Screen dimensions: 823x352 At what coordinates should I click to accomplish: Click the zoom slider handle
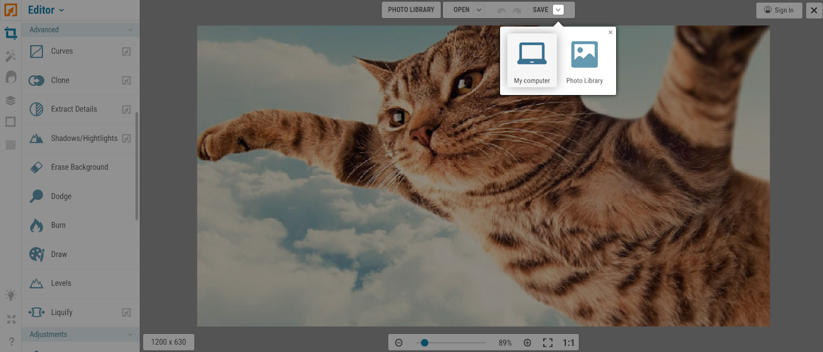pos(424,343)
